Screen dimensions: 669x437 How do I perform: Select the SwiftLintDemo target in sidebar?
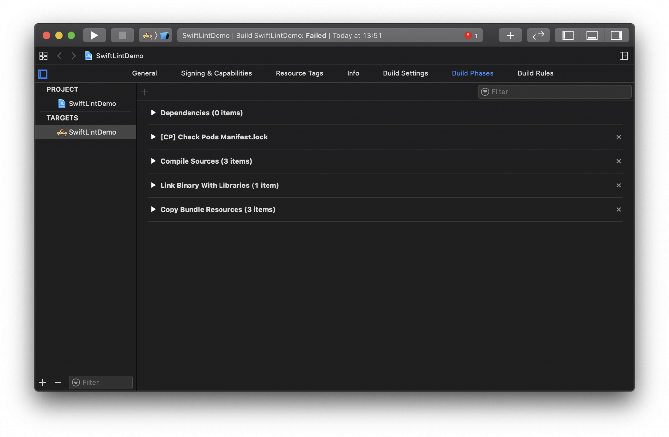point(92,132)
